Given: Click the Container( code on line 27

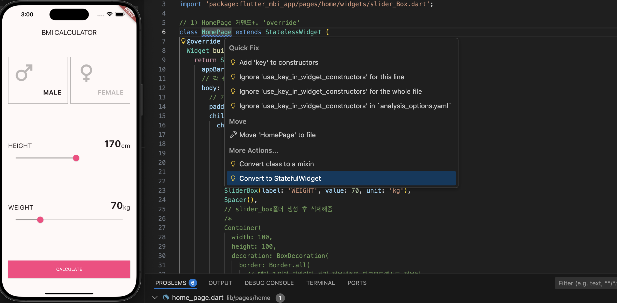Looking at the screenshot, I should [x=243, y=228].
